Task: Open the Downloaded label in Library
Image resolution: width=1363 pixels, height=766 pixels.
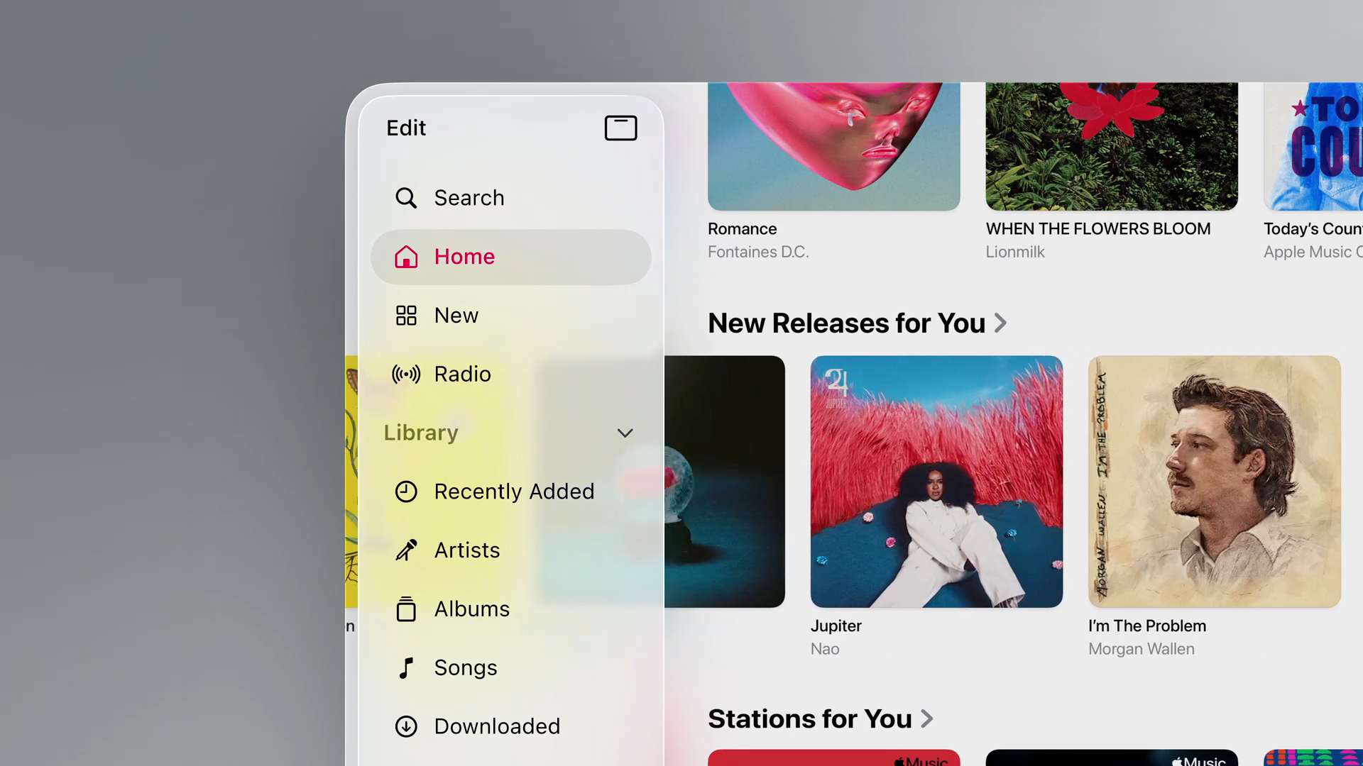Action: 497,726
